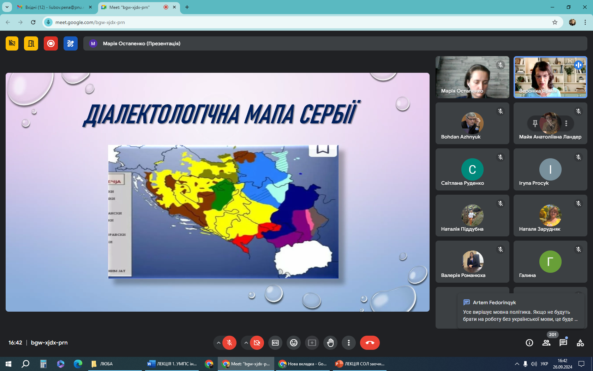Viewport: 593px width, 371px height.
Task: Expand video settings arrow beside camera
Action: [x=246, y=343]
